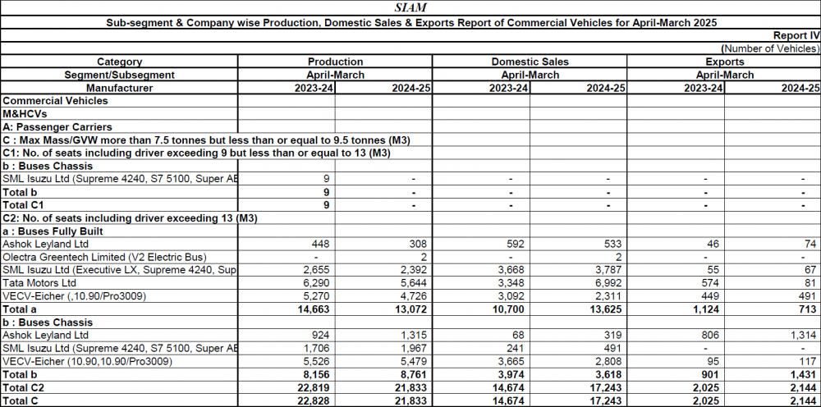
Task: Select the Total a exports value 1,124
Action: (x=706, y=309)
